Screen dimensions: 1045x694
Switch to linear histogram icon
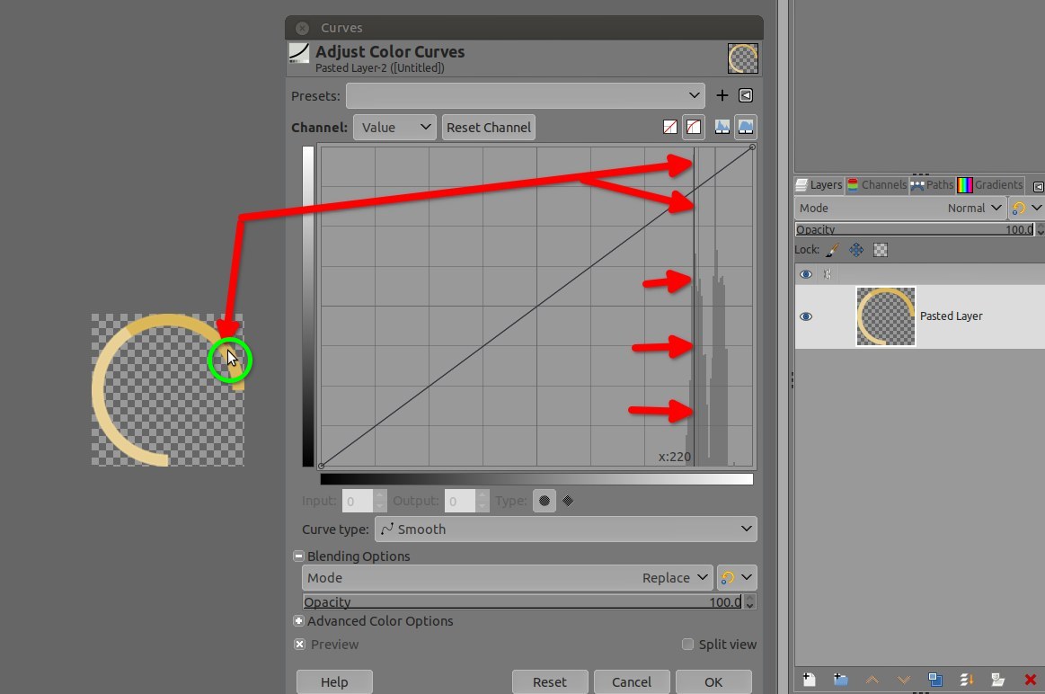[722, 127]
